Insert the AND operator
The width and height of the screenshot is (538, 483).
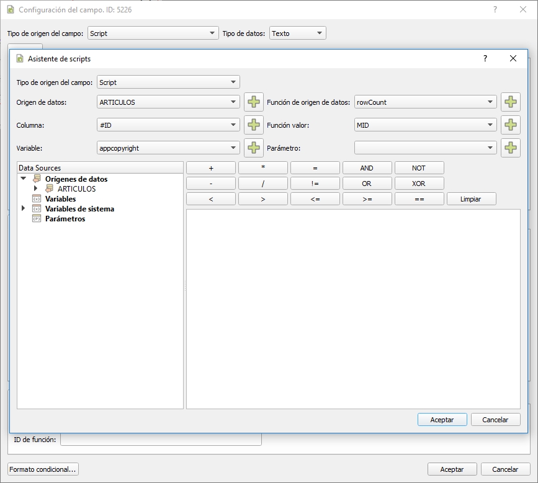point(367,168)
